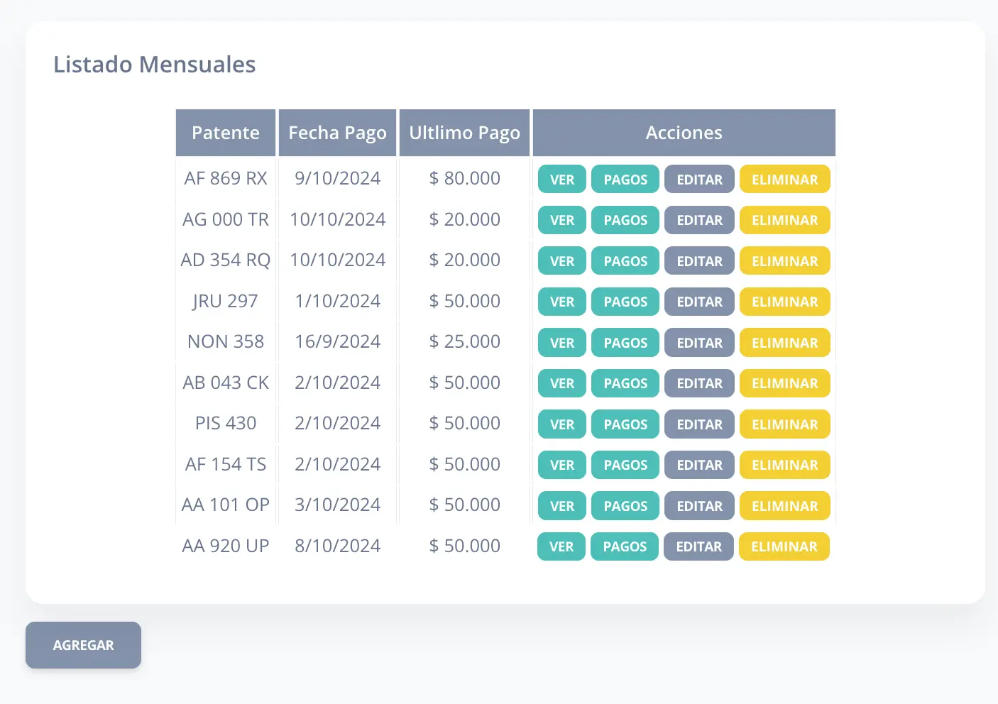
Task: Click the Acciones column header
Action: click(684, 133)
